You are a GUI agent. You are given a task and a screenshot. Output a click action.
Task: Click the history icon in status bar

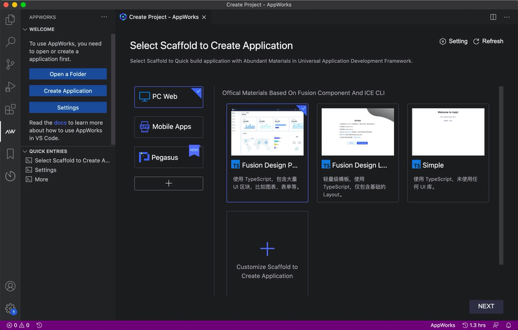[x=39, y=325]
